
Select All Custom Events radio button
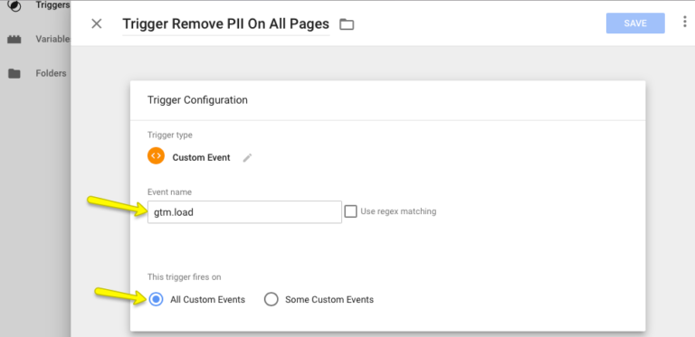tap(156, 299)
